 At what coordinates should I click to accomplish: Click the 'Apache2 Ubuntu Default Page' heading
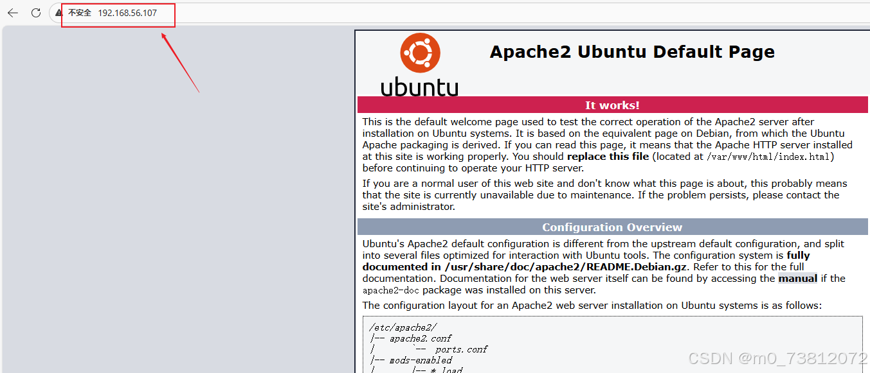pyautogui.click(x=632, y=52)
